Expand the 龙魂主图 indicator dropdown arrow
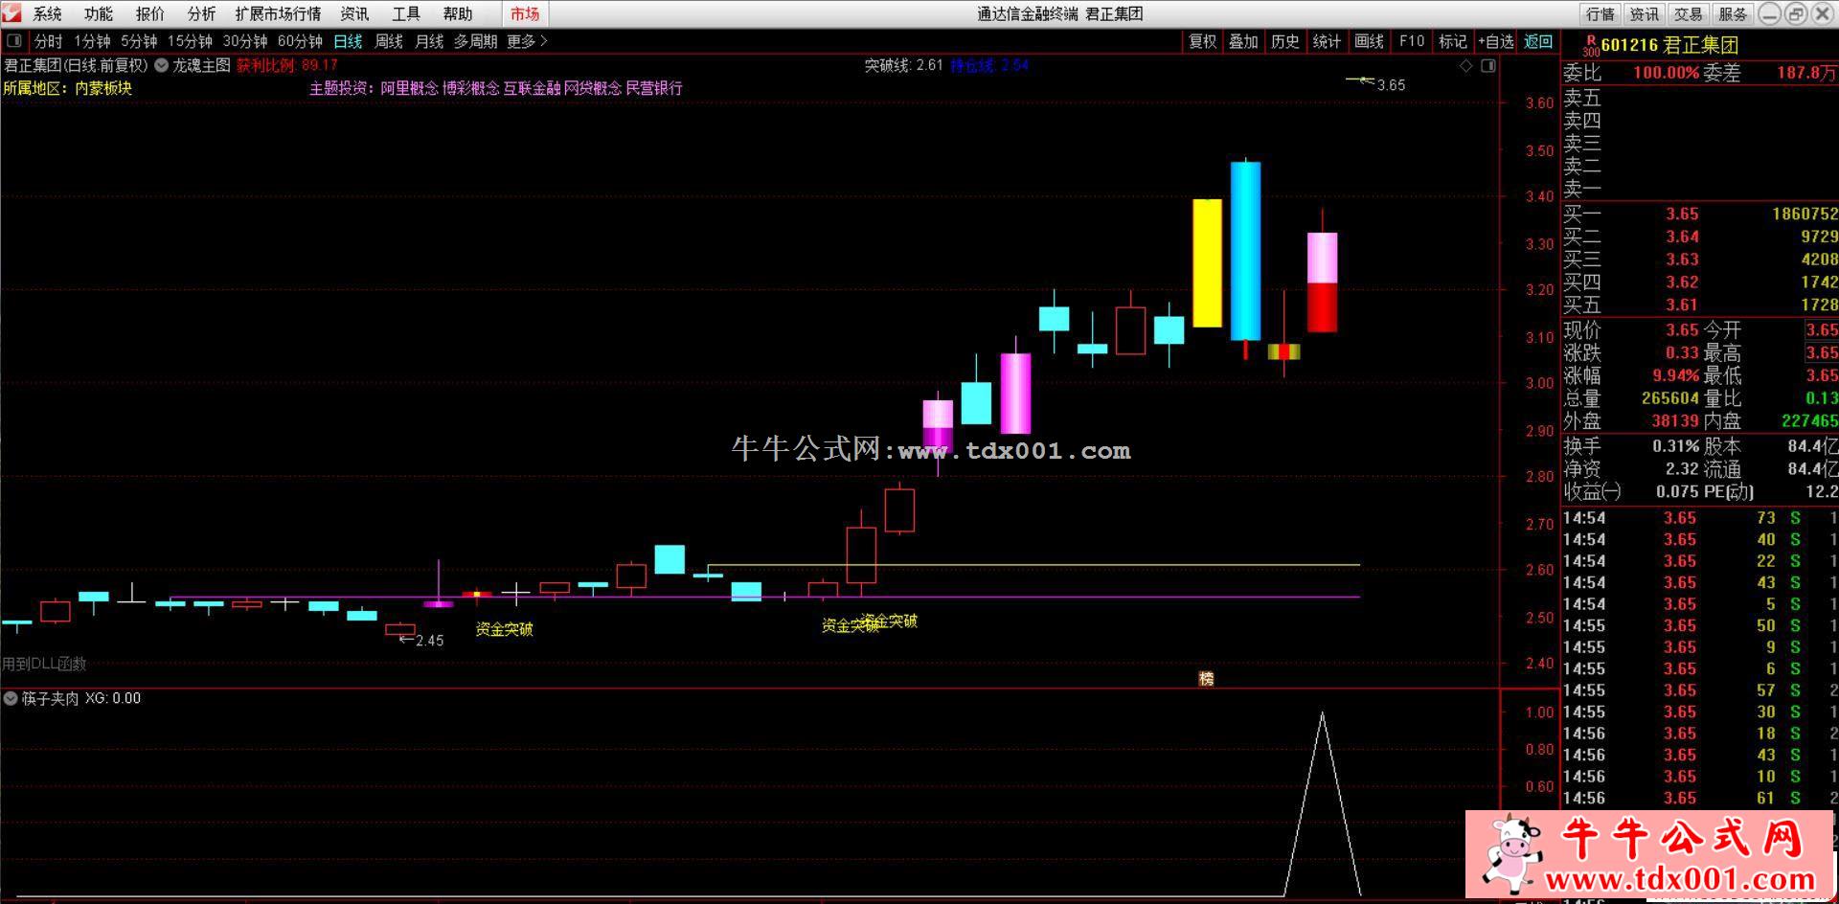The image size is (1839, 904). (x=161, y=65)
